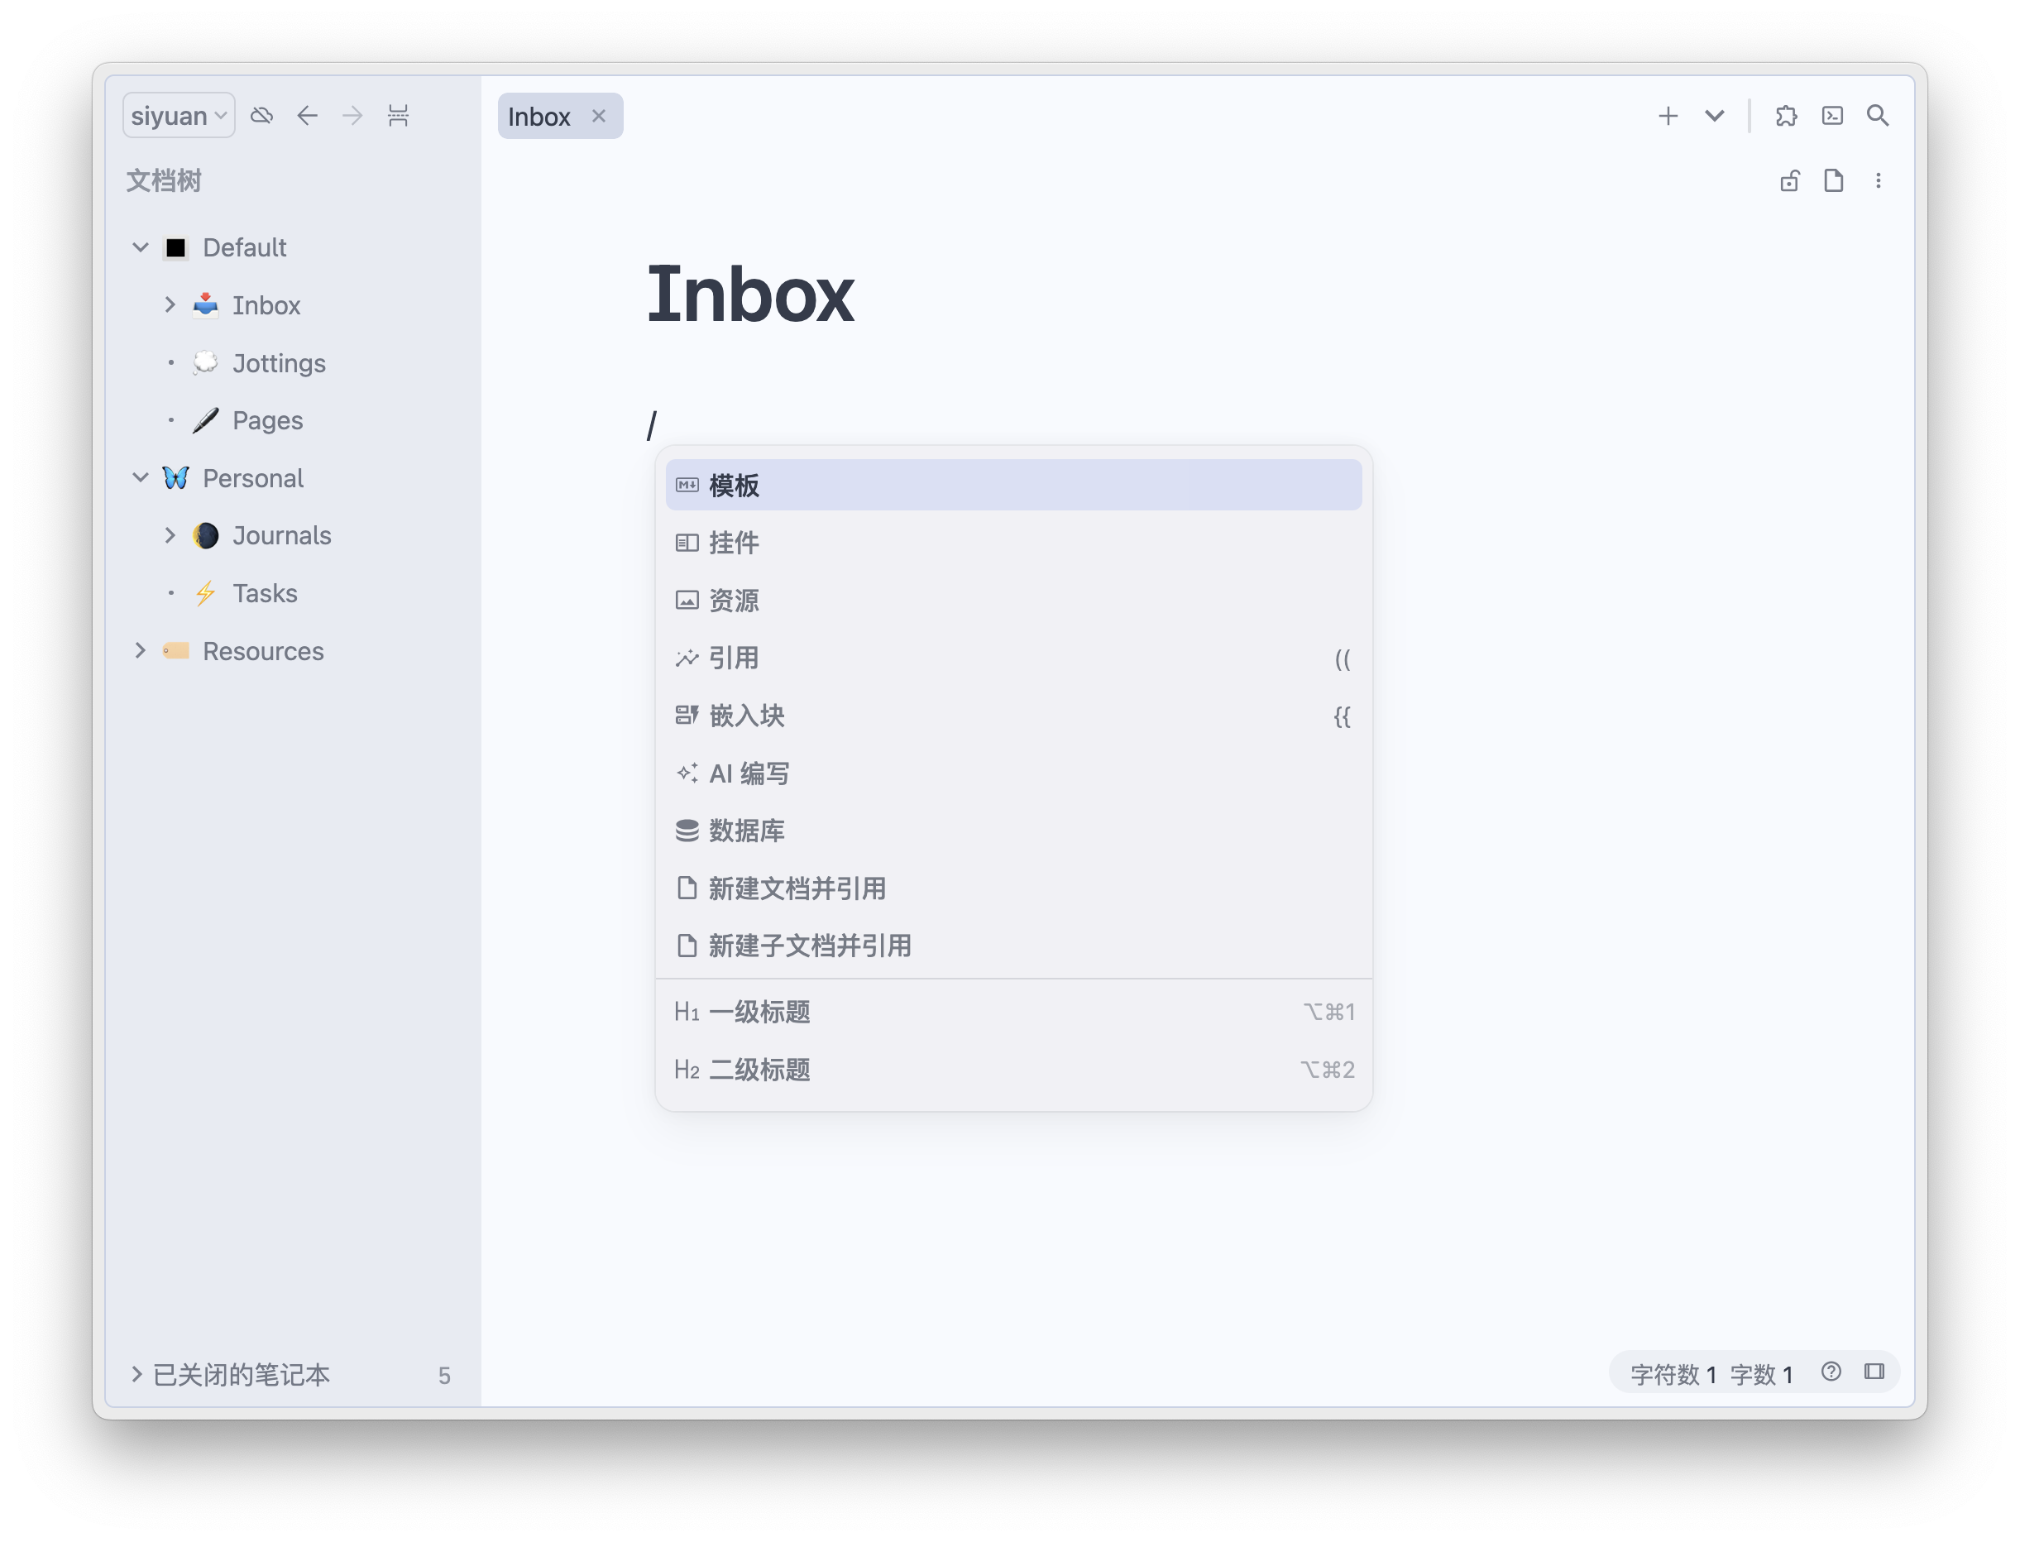Open the siyuan workspace dropdown
The image size is (2020, 1542).
pyautogui.click(x=178, y=116)
